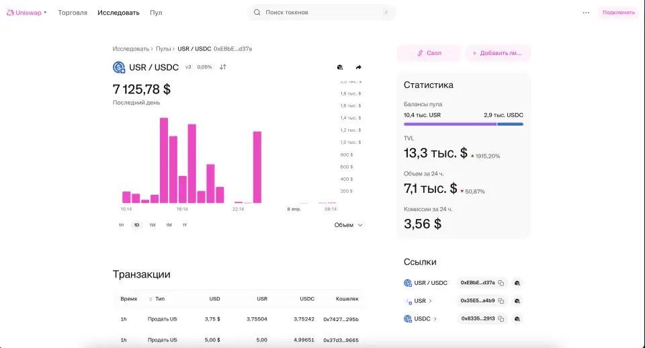Open explorer icon for USDC address row
Image resolution: width=645 pixels, height=348 pixels.
pos(517,318)
